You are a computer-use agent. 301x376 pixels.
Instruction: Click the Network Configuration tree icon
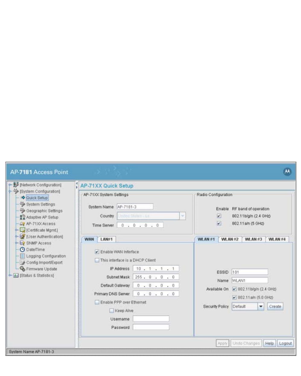16,185
